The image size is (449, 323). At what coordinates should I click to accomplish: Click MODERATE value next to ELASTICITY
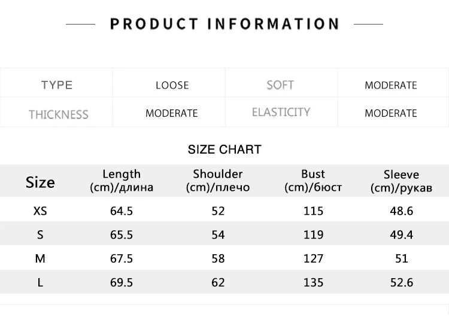(x=393, y=112)
